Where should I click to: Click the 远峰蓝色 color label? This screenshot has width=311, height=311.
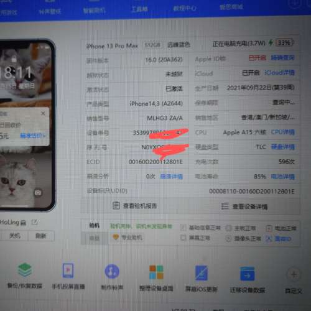pos(179,45)
